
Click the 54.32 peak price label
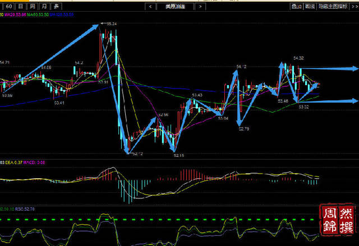tap(298, 58)
